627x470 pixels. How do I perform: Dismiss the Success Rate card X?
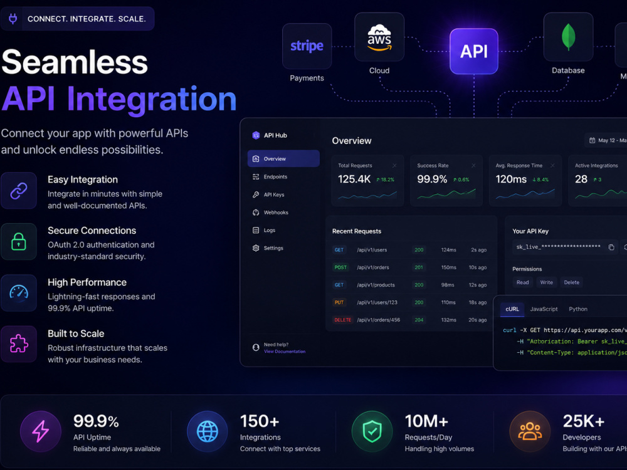coord(473,165)
